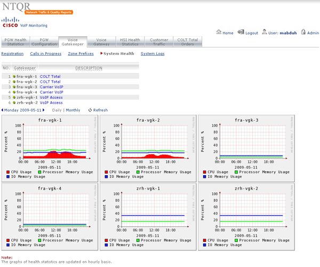Open the System Logs link
The width and height of the screenshot is (320, 267).
[153, 53]
